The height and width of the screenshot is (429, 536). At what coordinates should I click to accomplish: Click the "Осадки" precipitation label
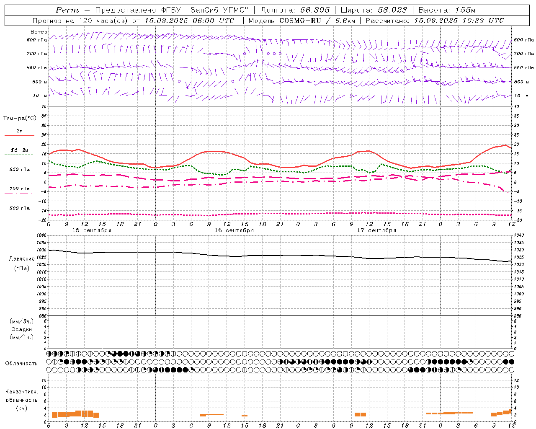(x=22, y=329)
